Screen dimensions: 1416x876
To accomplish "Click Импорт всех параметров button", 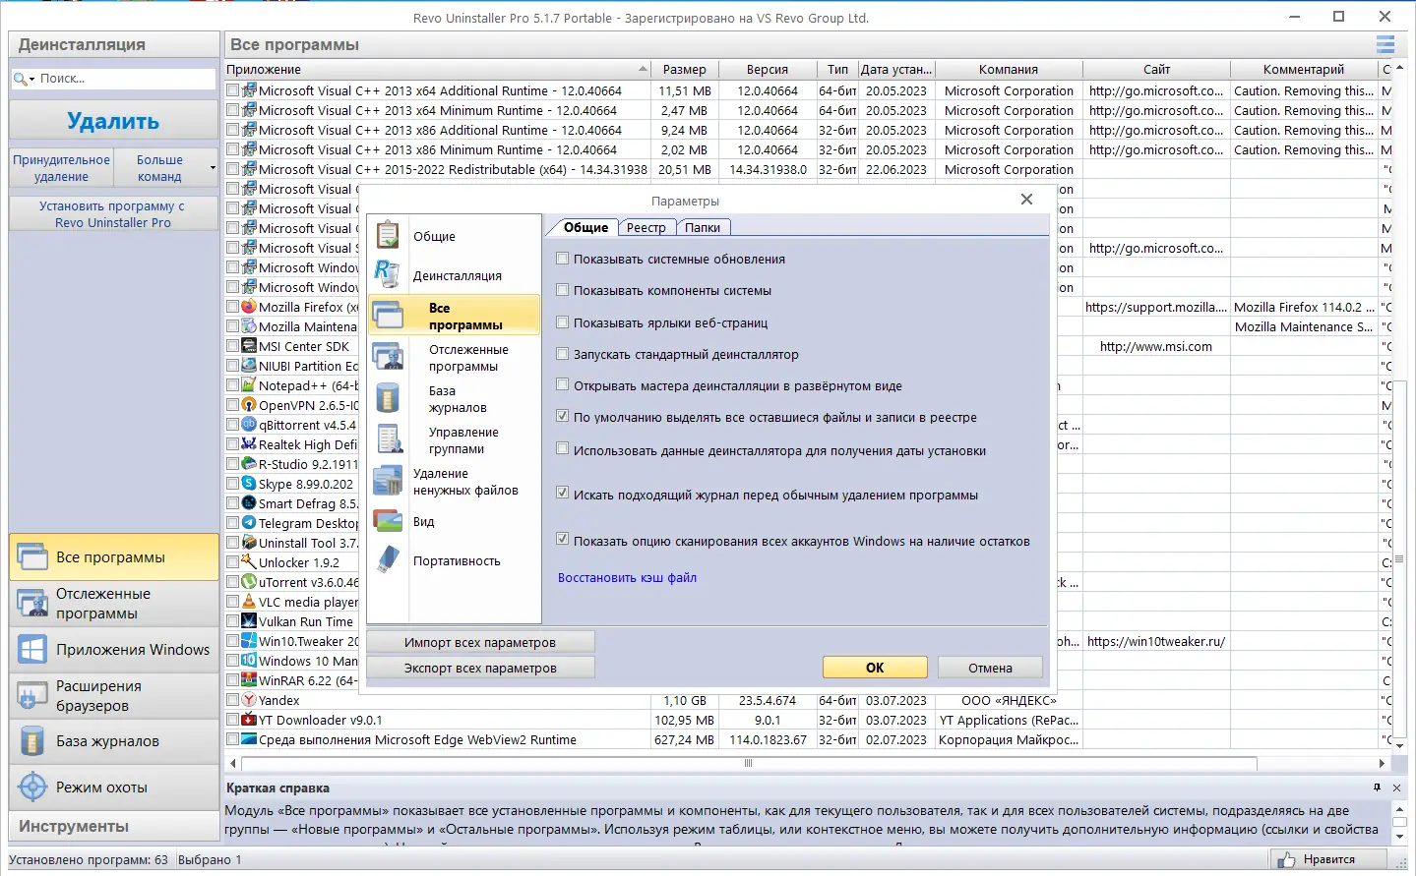I will pos(480,642).
